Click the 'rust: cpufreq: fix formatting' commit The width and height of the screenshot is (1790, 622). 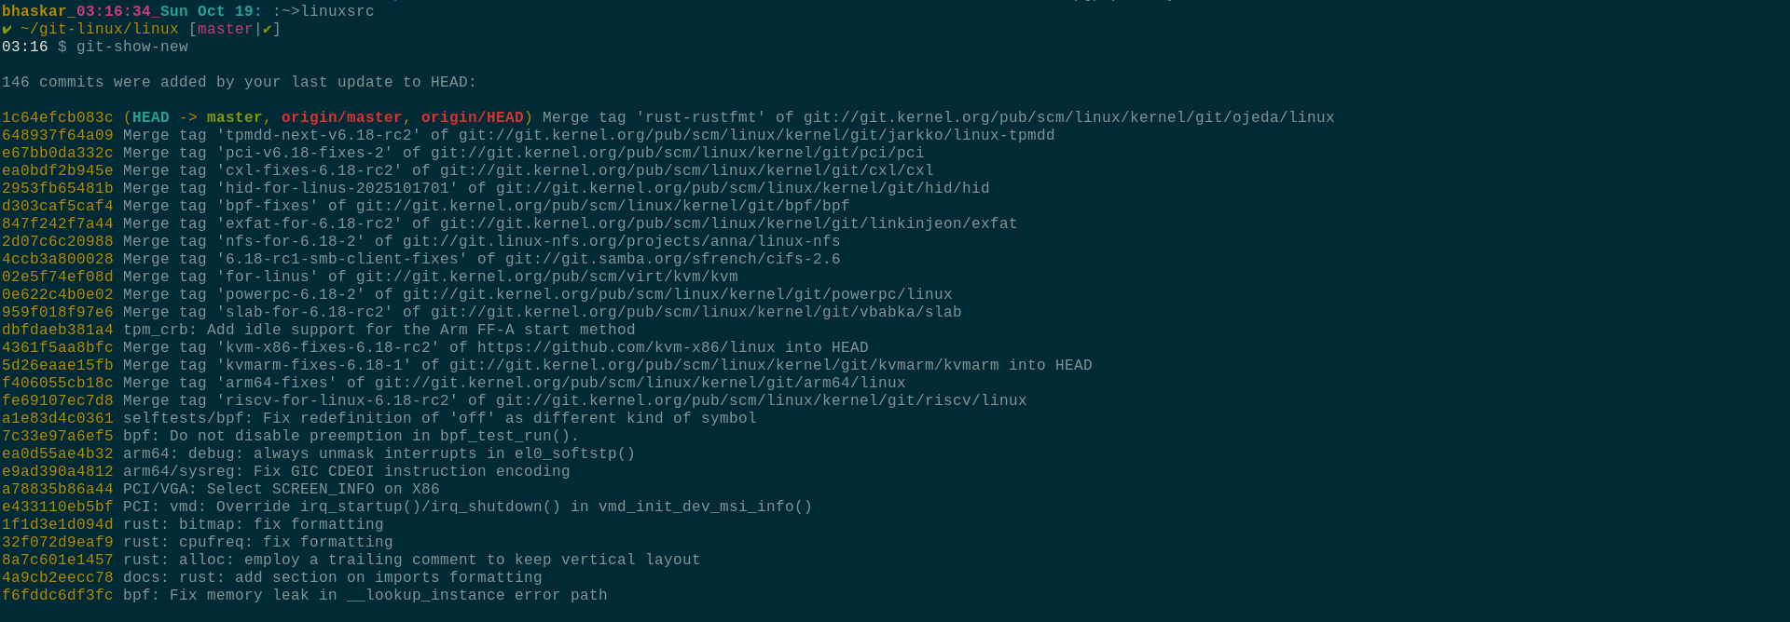[x=257, y=542]
